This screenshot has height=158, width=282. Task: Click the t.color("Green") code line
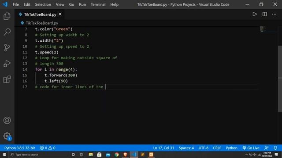point(54,29)
